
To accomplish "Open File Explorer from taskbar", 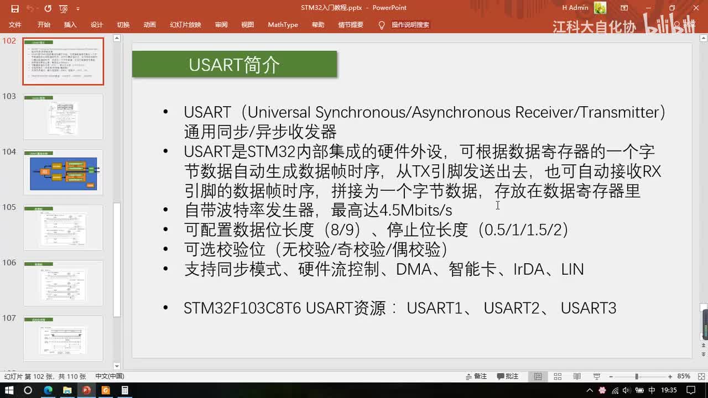I will point(67,390).
